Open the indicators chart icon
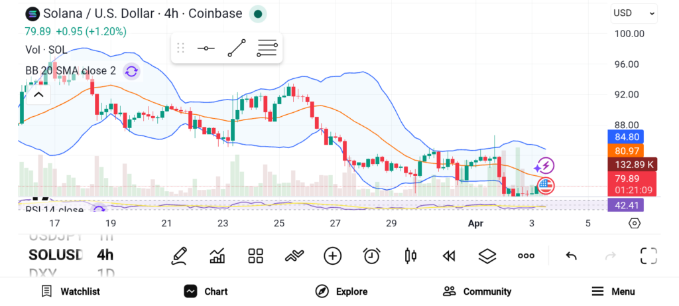The height and width of the screenshot is (306, 679). click(217, 256)
